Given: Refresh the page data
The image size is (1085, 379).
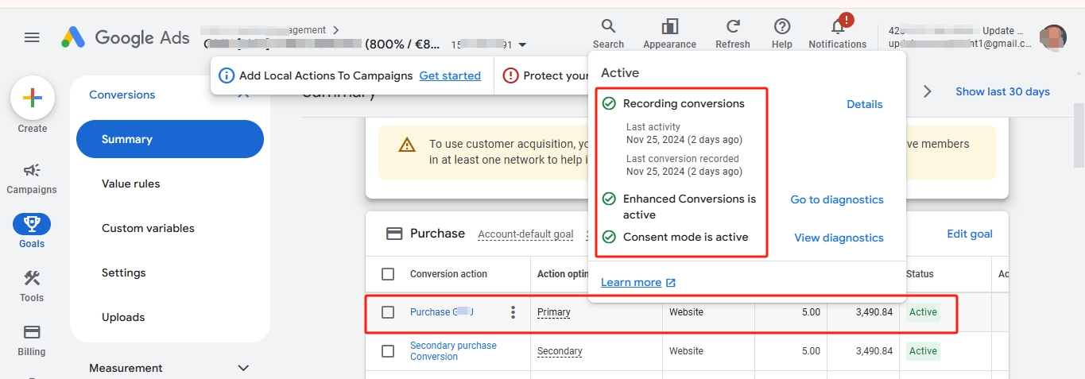Looking at the screenshot, I should pyautogui.click(x=733, y=34).
